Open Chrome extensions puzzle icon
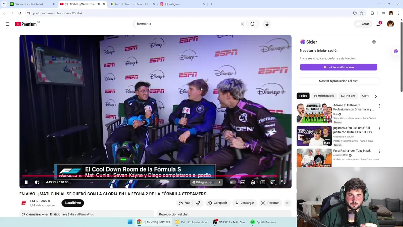Screen dimensions: 403x227 pos(372,13)
